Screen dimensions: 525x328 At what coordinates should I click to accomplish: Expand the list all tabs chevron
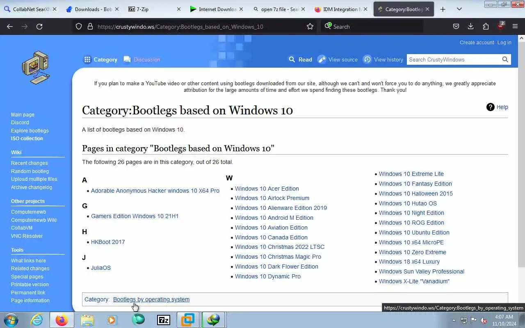[459, 9]
